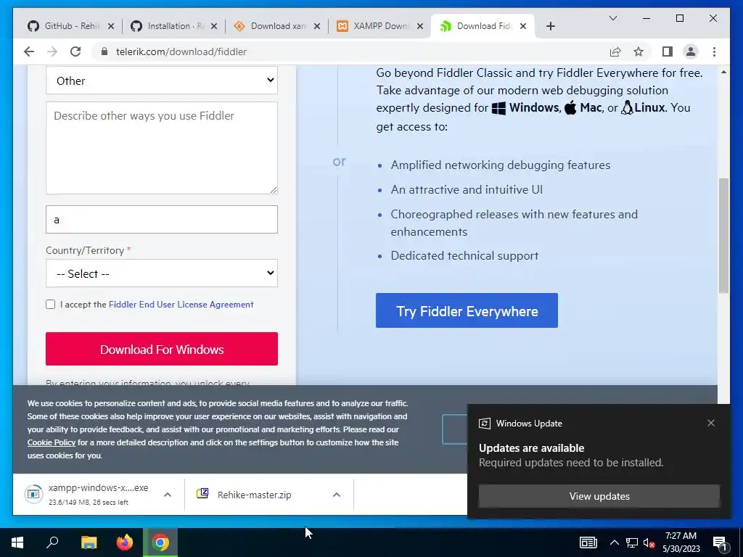Go back to the previous page
The width and height of the screenshot is (743, 557).
coord(29,51)
